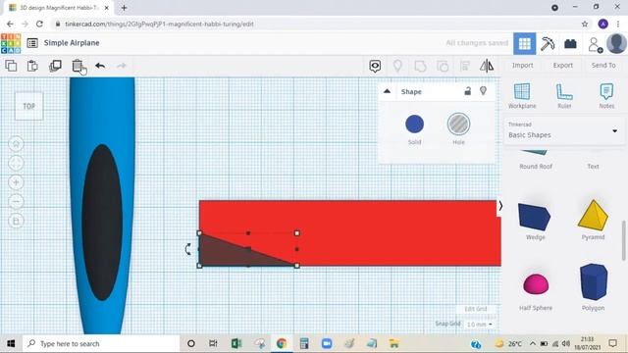Reload the browser page
Screen dimensions: 628x353
click(x=39, y=24)
